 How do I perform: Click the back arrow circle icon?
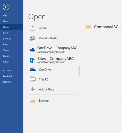[x=6, y=7]
